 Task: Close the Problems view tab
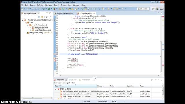pyautogui.click(x=66, y=80)
